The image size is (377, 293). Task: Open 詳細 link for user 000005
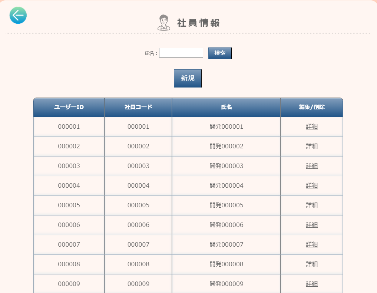click(x=312, y=205)
